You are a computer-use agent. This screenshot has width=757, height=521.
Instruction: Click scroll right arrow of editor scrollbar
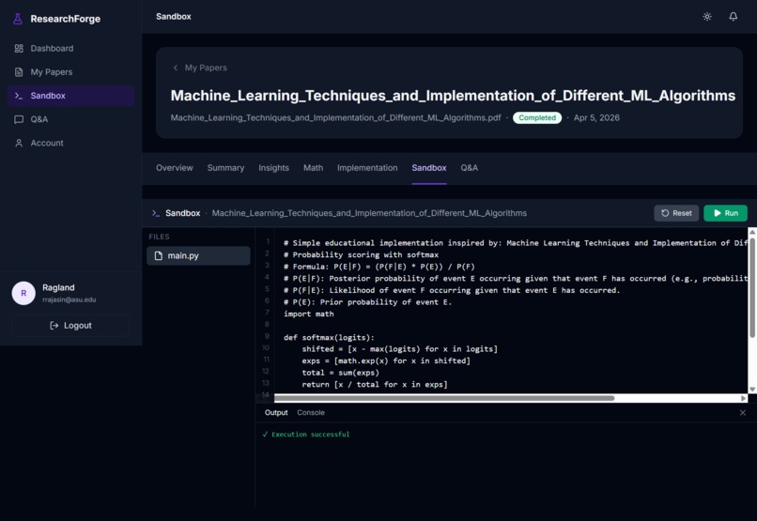point(744,398)
